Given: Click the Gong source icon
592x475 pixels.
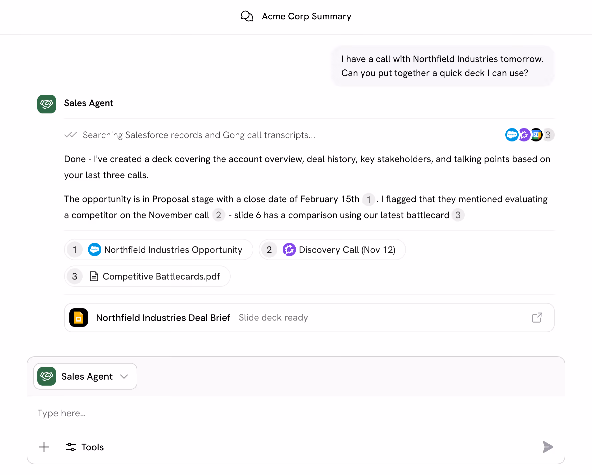Looking at the screenshot, I should tap(524, 135).
